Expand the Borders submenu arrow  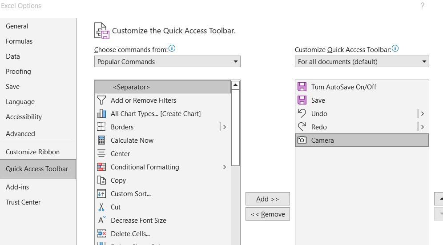[224, 127]
